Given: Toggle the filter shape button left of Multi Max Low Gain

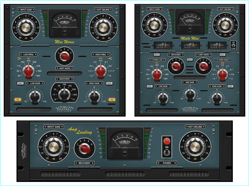Looking at the screenshot, I should coord(149,86).
